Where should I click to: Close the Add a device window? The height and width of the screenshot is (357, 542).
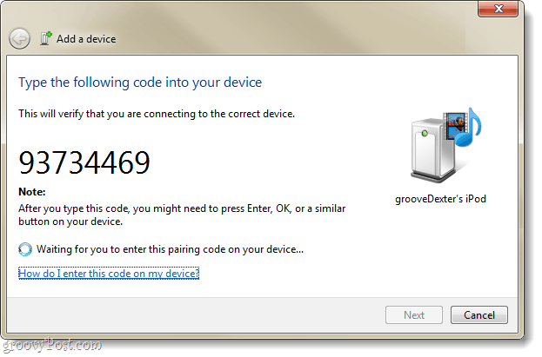click(498, 9)
